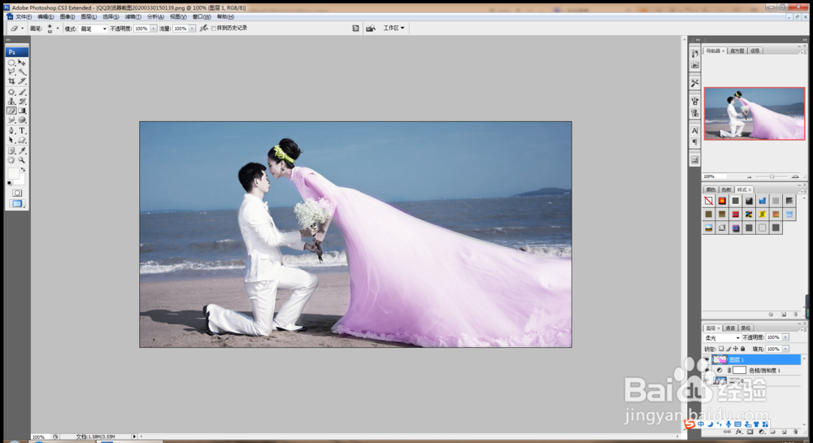Select the Elliptical Marquee tool
Image resolution: width=813 pixels, height=443 pixels.
[11, 62]
